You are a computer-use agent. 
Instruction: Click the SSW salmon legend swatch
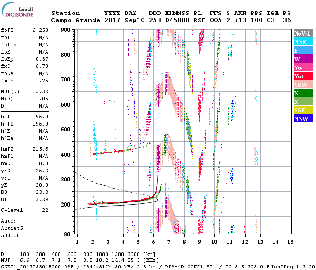(303, 85)
